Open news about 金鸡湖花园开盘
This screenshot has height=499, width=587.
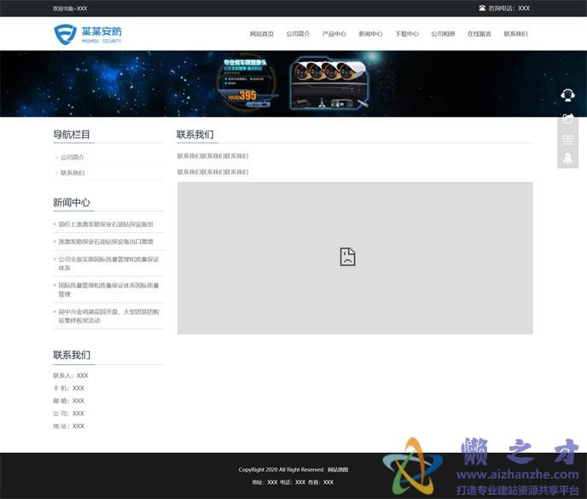pyautogui.click(x=108, y=316)
